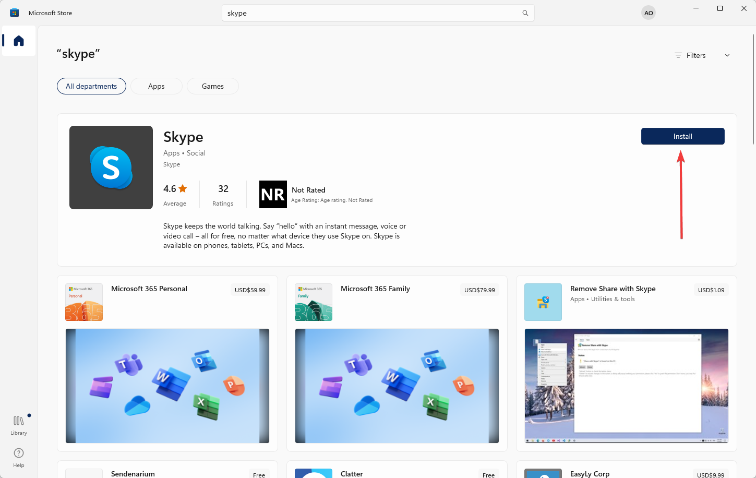Switch to the Apps filter
The height and width of the screenshot is (478, 756).
click(157, 86)
